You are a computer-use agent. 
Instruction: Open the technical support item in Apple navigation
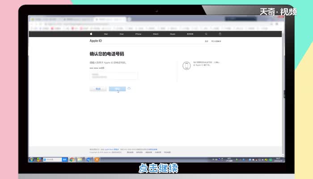(x=190, y=34)
